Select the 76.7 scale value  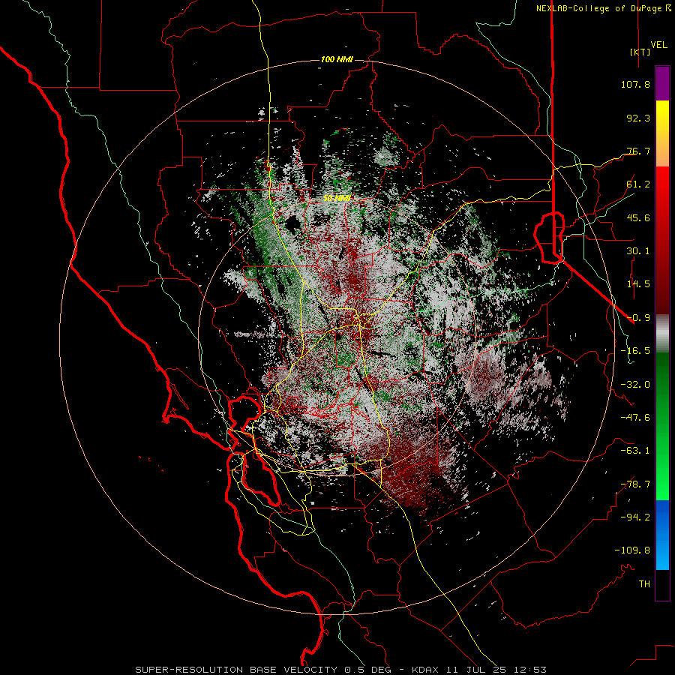638,151
